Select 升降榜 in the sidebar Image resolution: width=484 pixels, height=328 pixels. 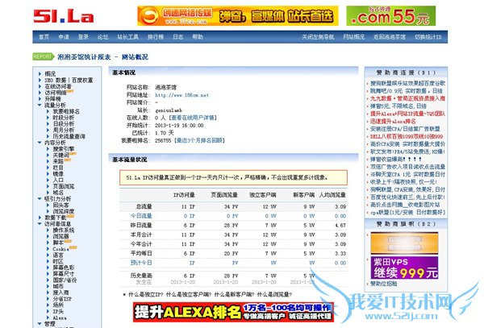pyautogui.click(x=52, y=99)
